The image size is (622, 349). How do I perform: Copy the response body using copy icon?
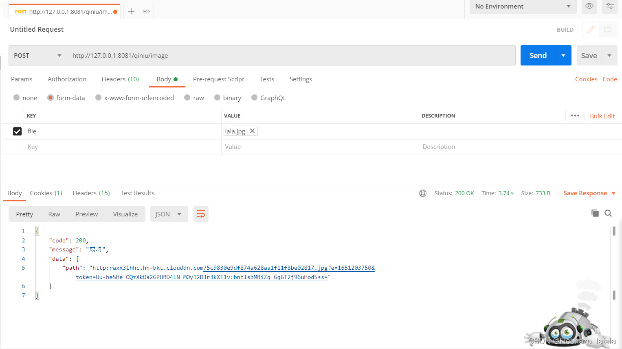pos(595,213)
